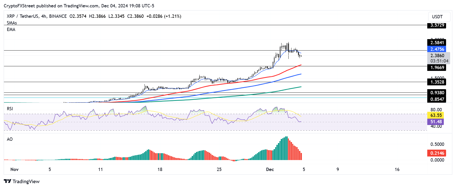Viewport: 456px width, 188px height.
Task: Click the 9 date on time axis
Action: (x=338, y=169)
